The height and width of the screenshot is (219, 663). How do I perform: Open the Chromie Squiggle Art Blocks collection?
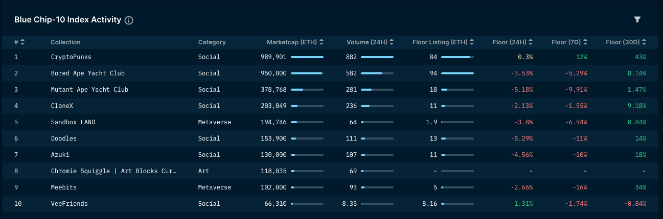113,171
